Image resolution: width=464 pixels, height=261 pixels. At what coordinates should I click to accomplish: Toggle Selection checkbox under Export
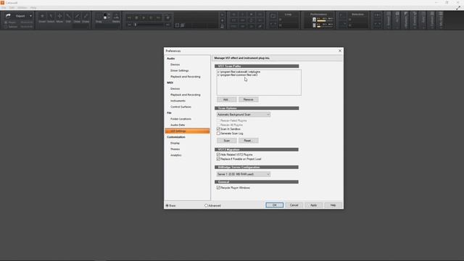click(x=6, y=27)
